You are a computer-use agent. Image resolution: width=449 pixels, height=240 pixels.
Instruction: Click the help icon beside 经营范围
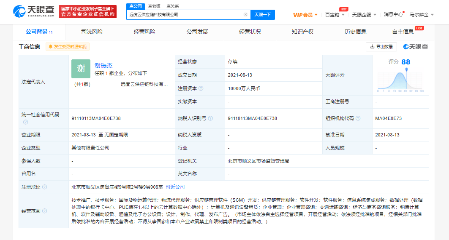pyautogui.click(x=45, y=211)
